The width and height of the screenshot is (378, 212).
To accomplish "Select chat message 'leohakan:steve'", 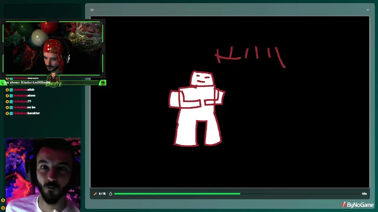I will [x=25, y=95].
